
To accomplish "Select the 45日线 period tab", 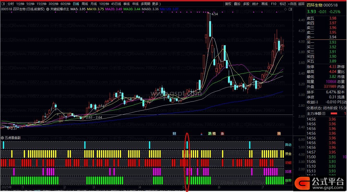I will tap(116, 4).
